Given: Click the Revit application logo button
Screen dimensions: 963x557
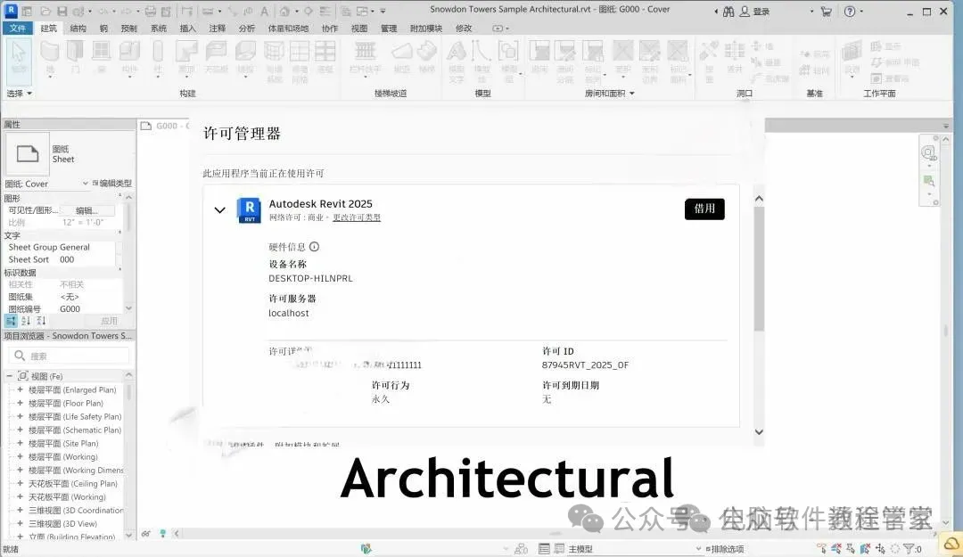Looking at the screenshot, I should (x=11, y=11).
